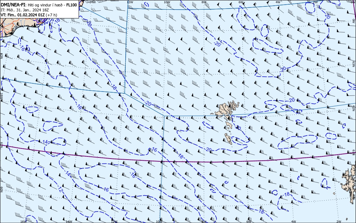Screen dimensions: 356x223
Task: Click the 4W longitude label along the bottom edge
Action: (x=294, y=222)
